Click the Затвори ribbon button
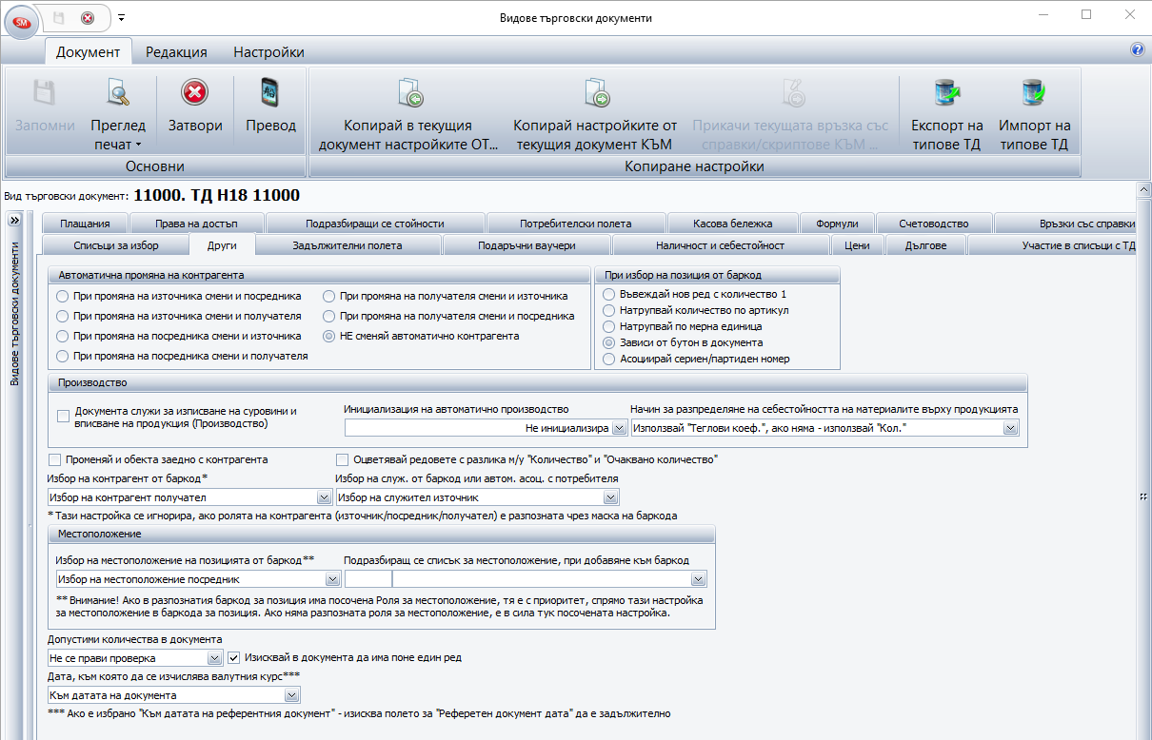Screen dimensions: 1152x740 [x=195, y=111]
